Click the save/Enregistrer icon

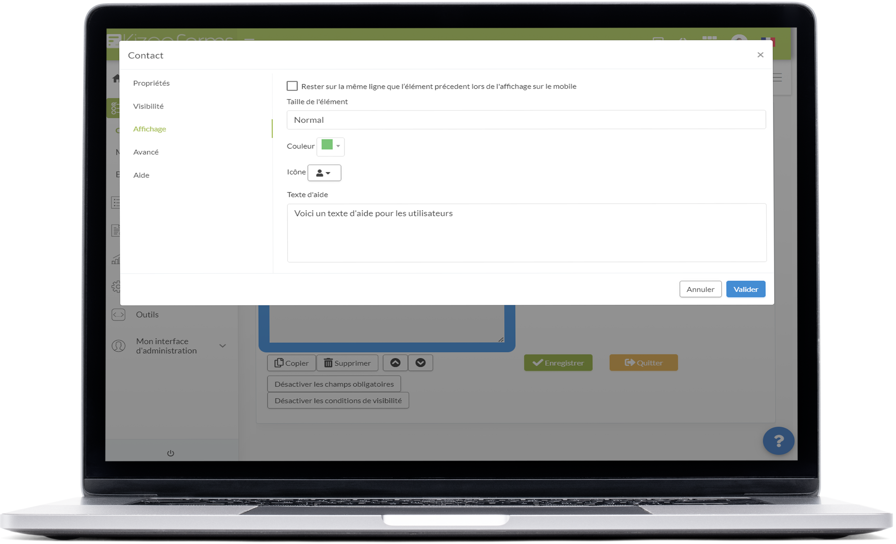pyautogui.click(x=559, y=363)
